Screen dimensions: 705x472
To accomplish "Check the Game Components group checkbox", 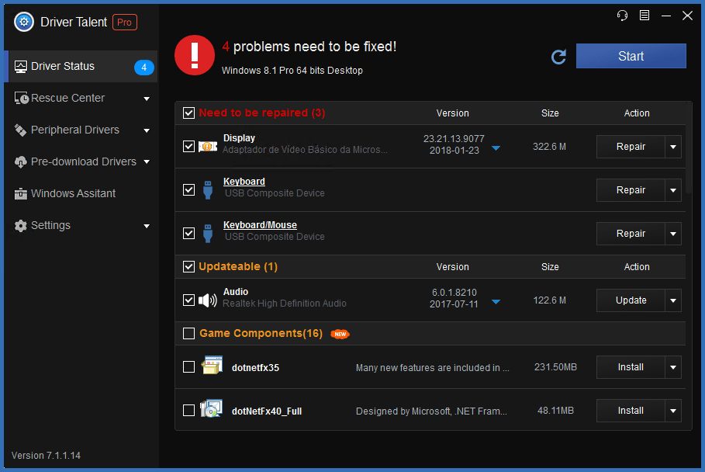I will (188, 333).
